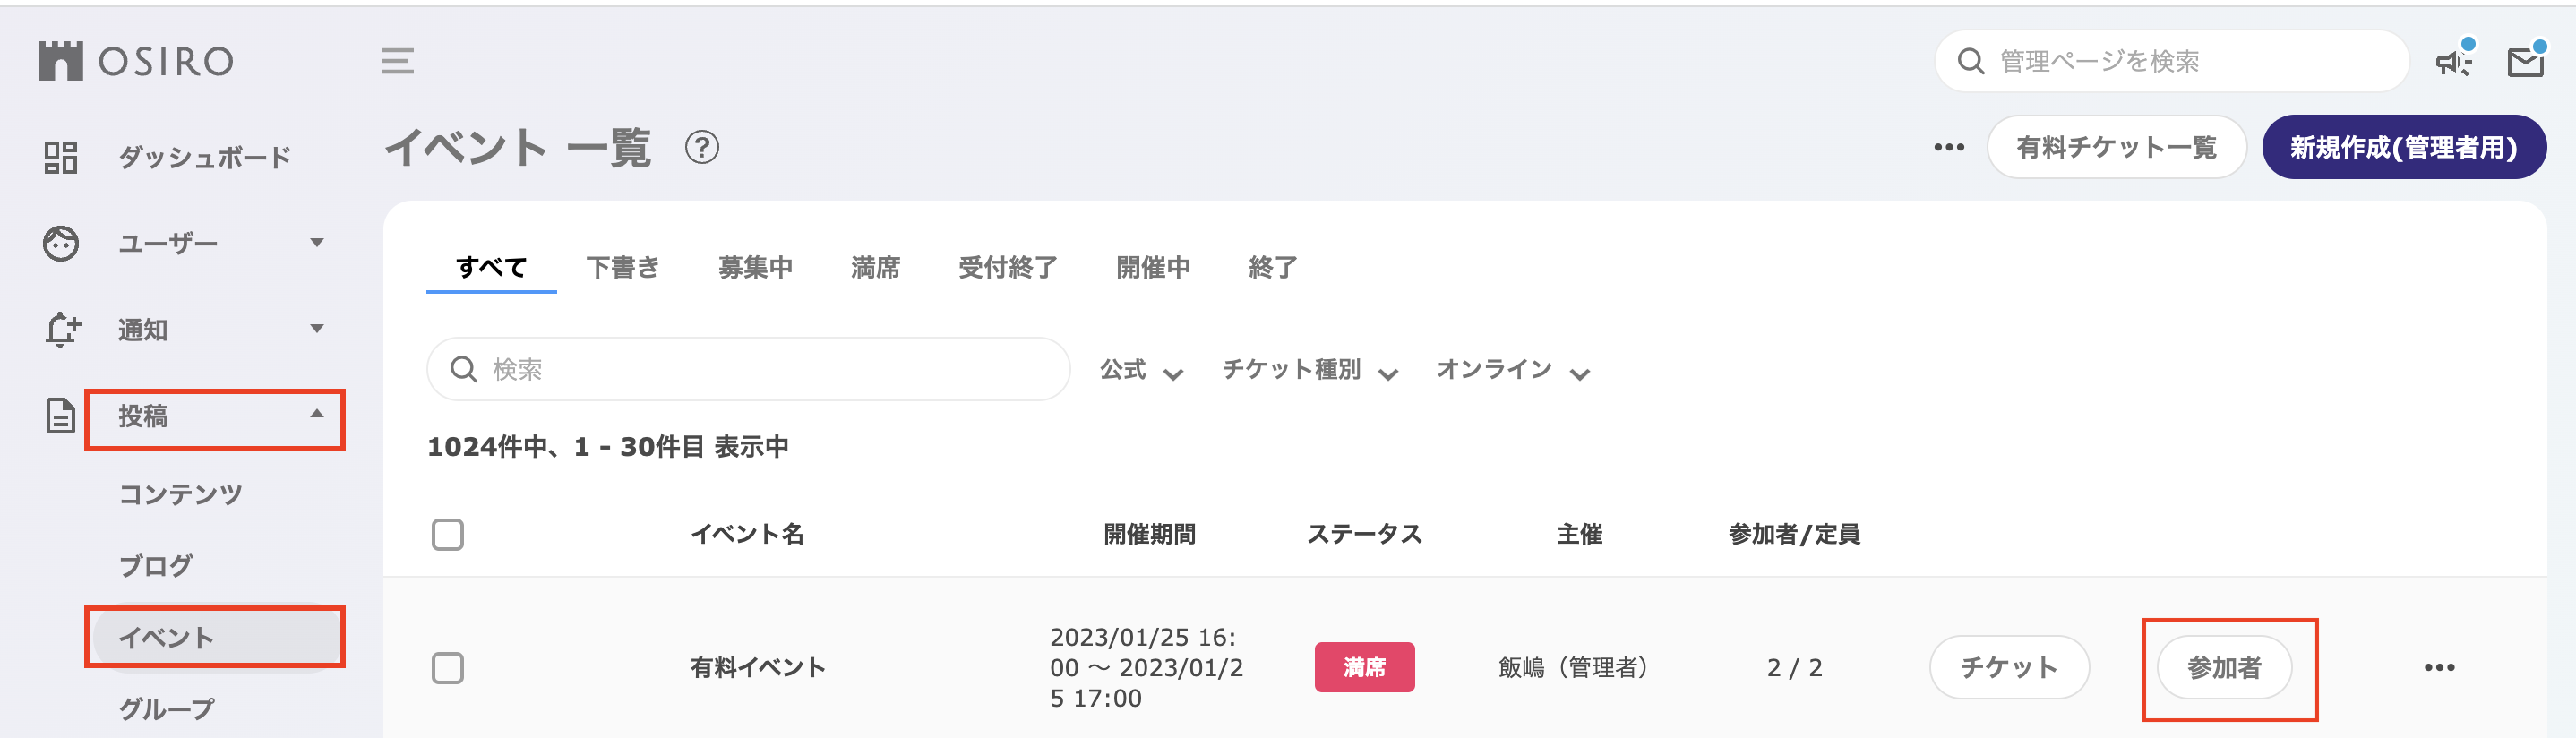Click the 新規作成(管理者用) button
This screenshot has height=738, width=2576.
[x=2404, y=148]
